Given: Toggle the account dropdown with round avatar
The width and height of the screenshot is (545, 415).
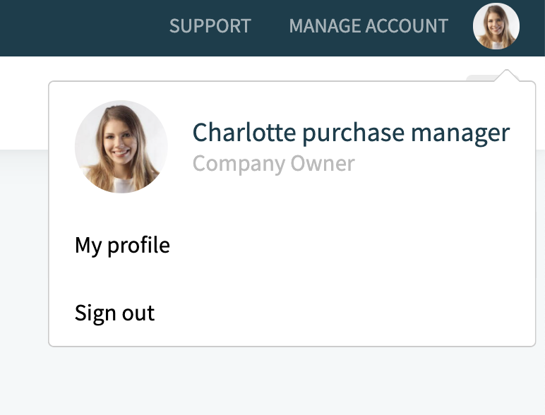Looking at the screenshot, I should 496,26.
